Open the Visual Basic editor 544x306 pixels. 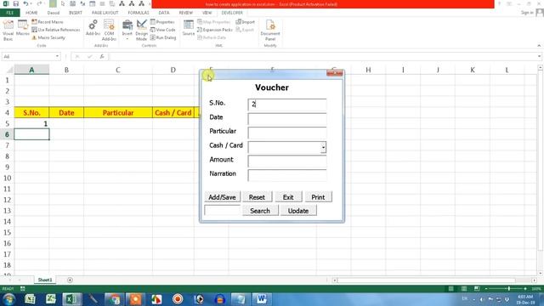click(8, 31)
